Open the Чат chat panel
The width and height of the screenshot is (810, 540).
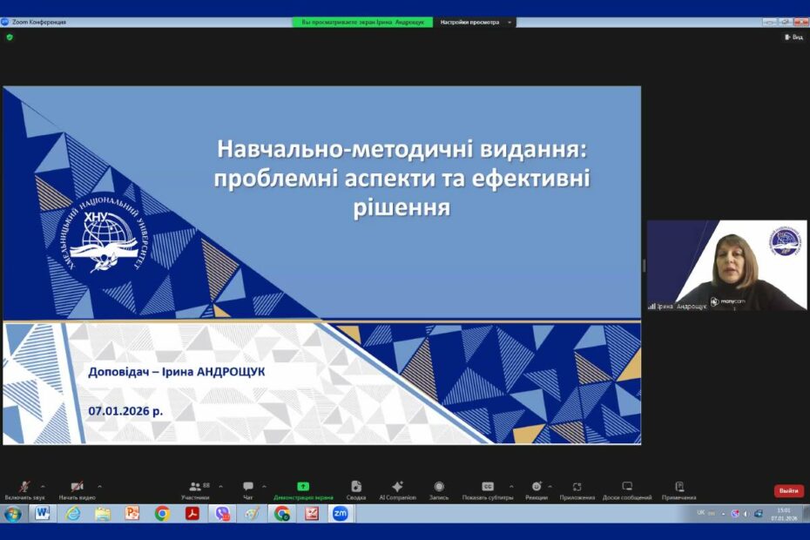coord(248,487)
